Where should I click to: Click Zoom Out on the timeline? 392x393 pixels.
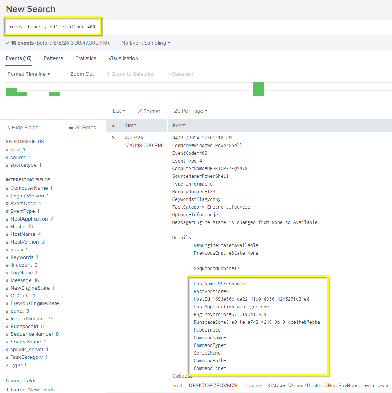(79, 74)
